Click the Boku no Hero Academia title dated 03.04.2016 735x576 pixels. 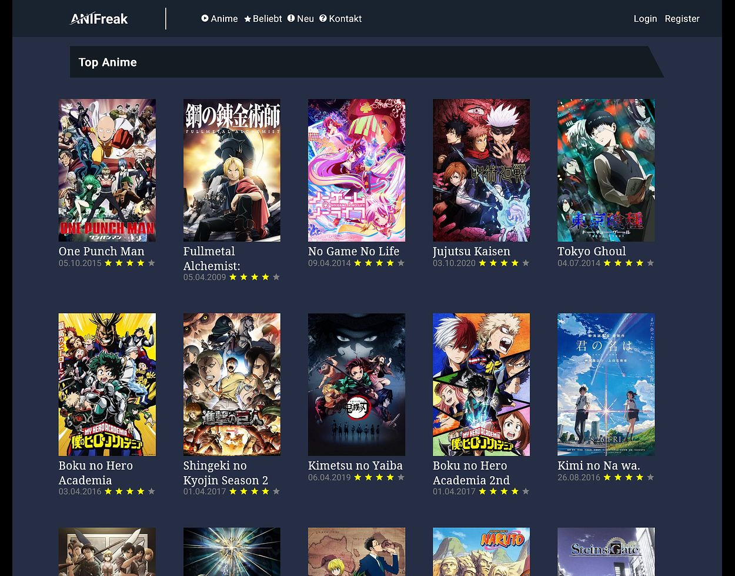click(96, 473)
